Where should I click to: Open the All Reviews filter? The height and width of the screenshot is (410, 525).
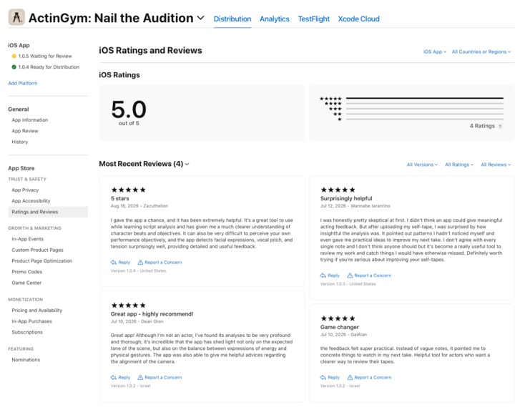[496, 165]
